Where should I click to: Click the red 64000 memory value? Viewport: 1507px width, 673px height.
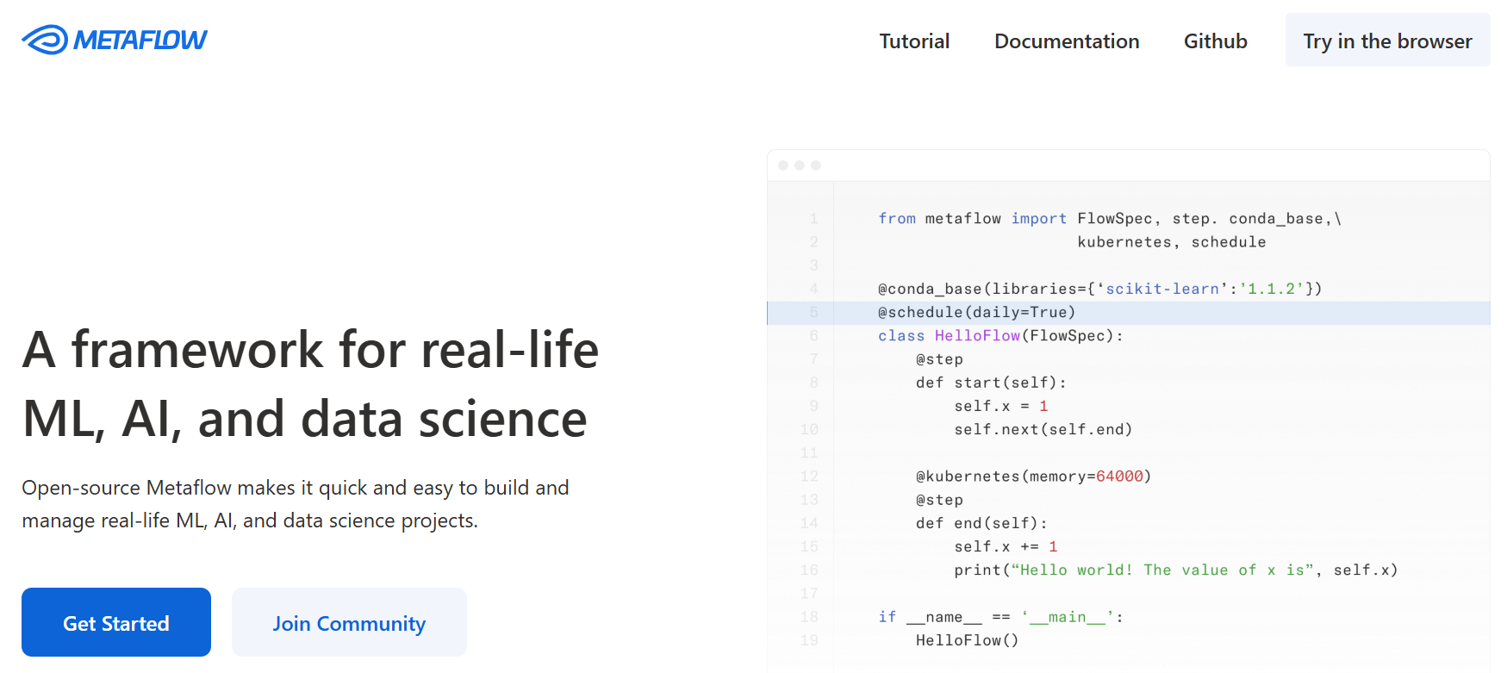(x=1119, y=477)
